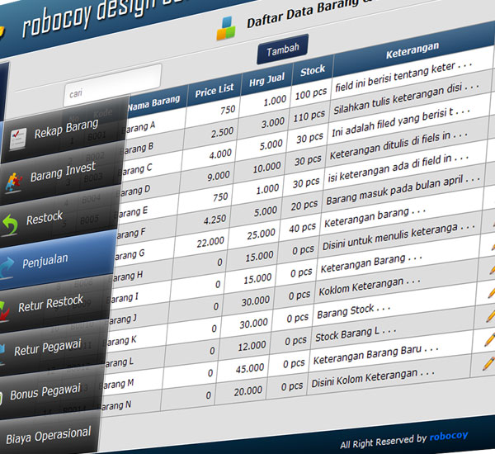
Task: Click the Hrg Jual column header
Action: 270,80
